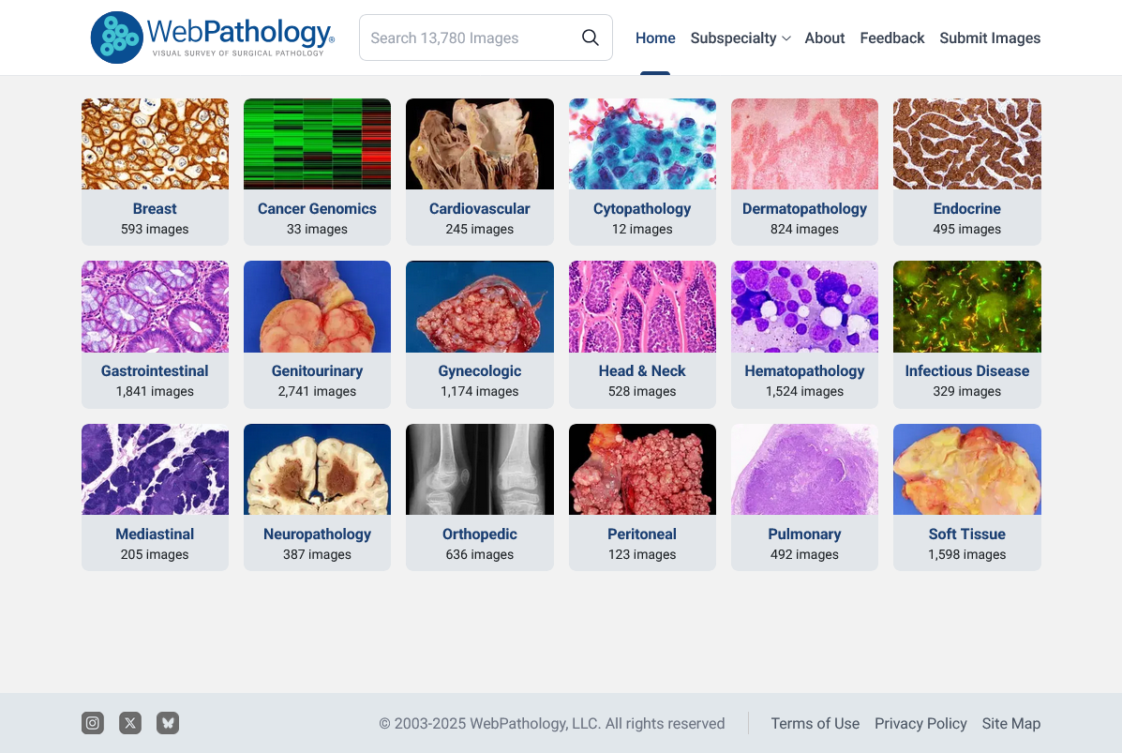The image size is (1122, 753).
Task: Open the Bluesky butterfly icon
Action: (x=168, y=723)
